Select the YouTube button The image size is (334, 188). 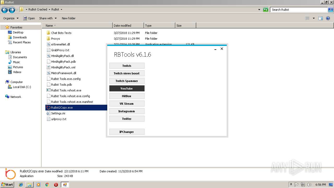click(127, 89)
